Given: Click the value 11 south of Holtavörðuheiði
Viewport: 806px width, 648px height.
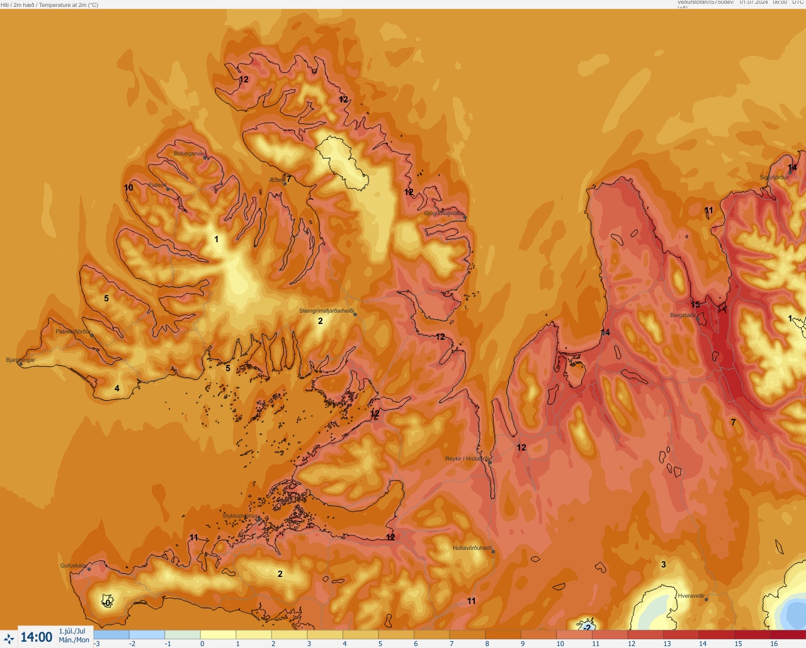Looking at the screenshot, I should (471, 601).
